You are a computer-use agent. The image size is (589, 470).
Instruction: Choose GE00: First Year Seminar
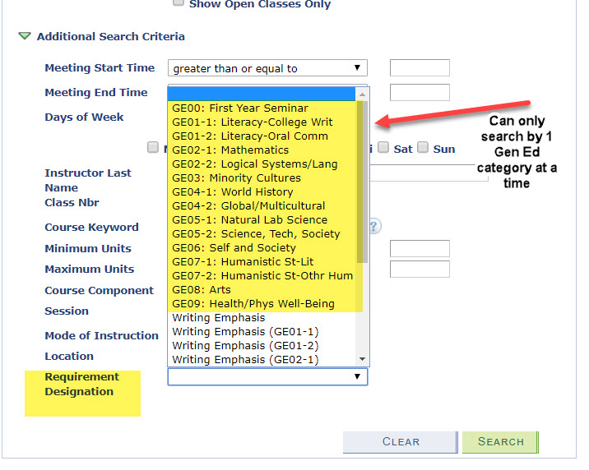click(262, 108)
